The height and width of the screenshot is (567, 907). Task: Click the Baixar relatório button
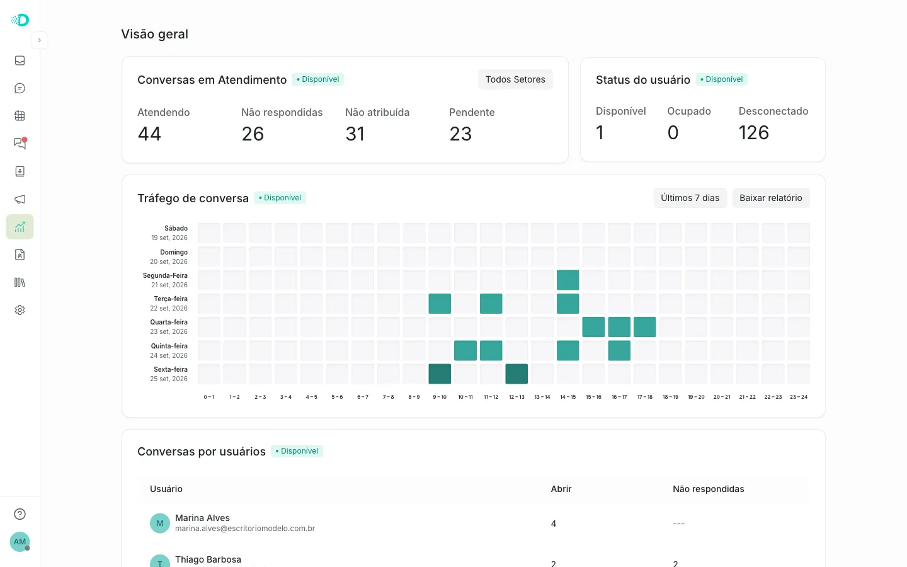coord(771,198)
